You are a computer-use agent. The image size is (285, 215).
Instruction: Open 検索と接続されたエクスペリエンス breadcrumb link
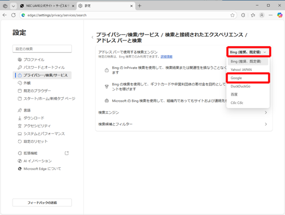click(x=204, y=35)
